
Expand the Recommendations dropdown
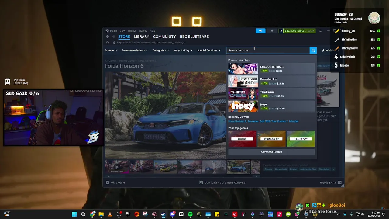[x=135, y=50]
